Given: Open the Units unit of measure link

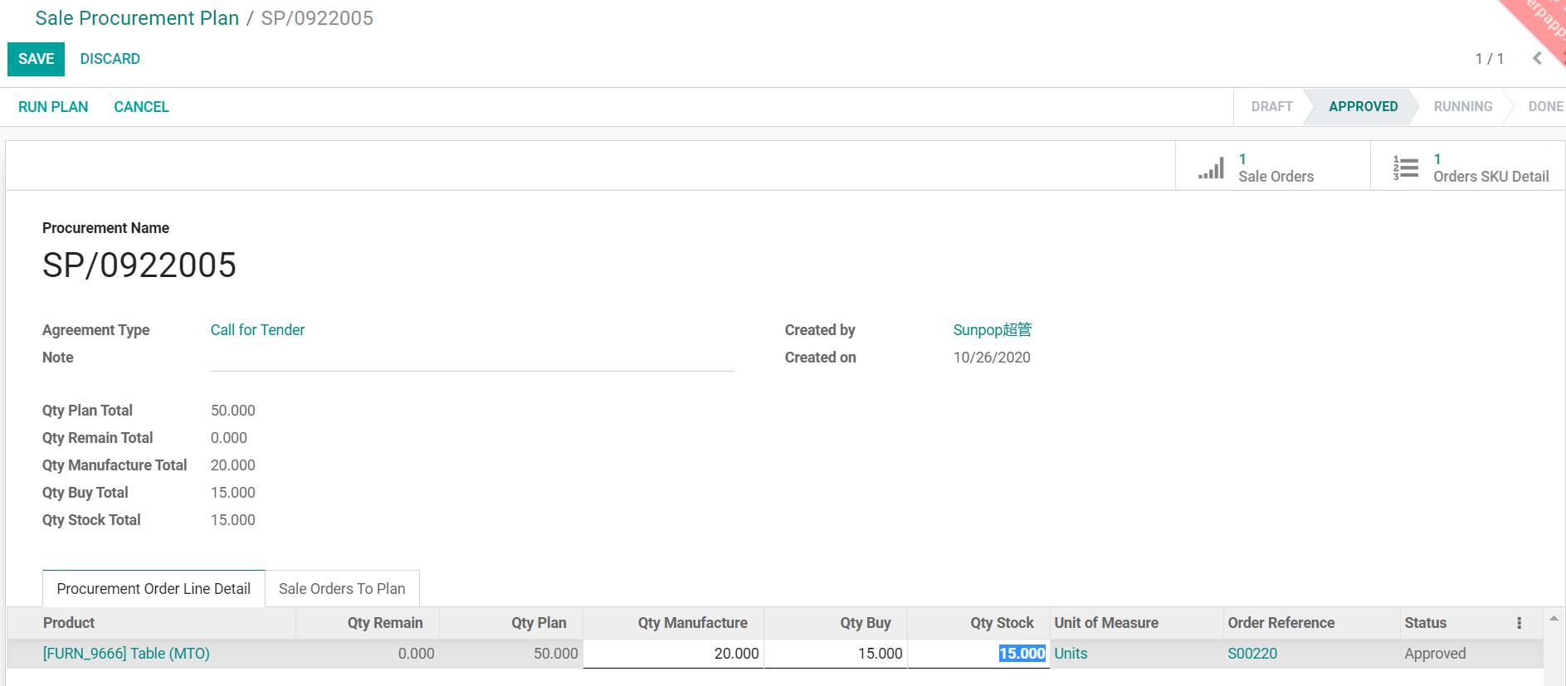Looking at the screenshot, I should [x=1071, y=654].
